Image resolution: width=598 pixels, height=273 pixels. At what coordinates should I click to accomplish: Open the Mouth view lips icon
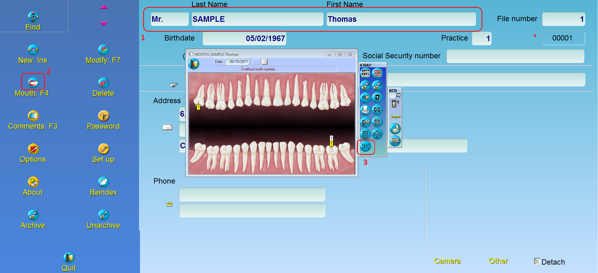pos(33,83)
